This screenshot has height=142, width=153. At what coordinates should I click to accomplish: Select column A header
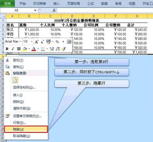[12, 16]
